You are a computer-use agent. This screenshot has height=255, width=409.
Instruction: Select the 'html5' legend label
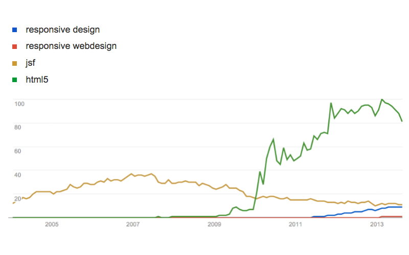pos(36,79)
